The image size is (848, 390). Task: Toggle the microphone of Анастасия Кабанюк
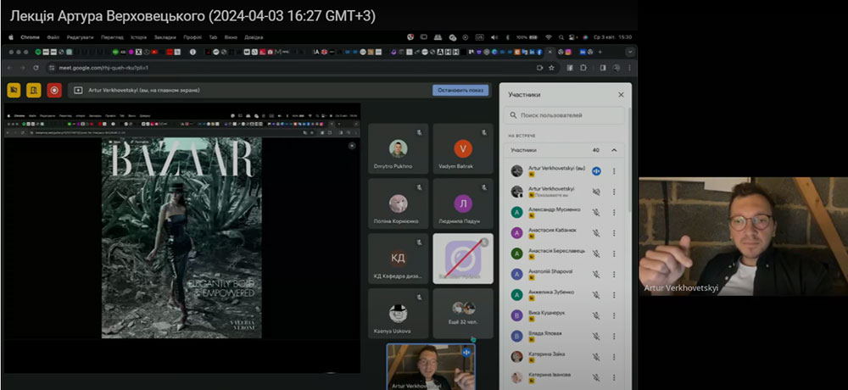[x=596, y=232]
